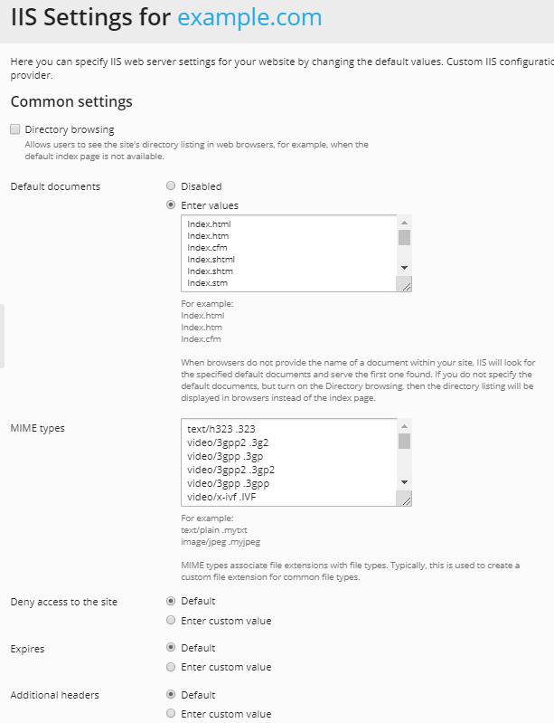The image size is (554, 723).
Task: Select Default for Additional headers
Action: (171, 695)
